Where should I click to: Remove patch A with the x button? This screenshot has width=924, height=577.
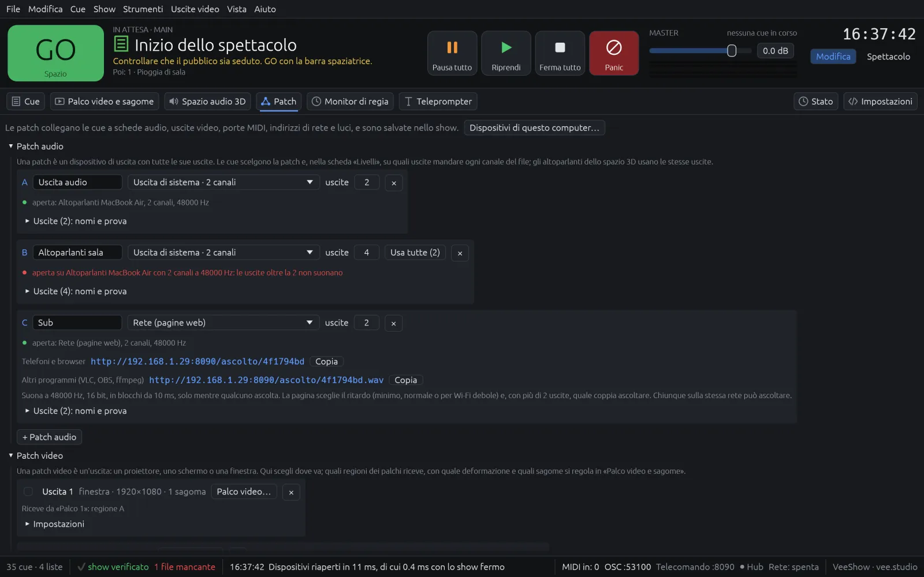[394, 183]
